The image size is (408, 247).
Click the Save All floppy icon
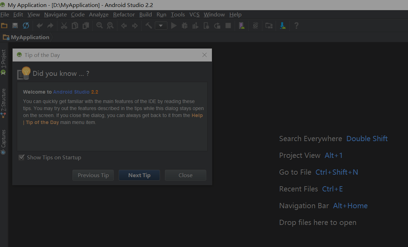[x=15, y=26]
